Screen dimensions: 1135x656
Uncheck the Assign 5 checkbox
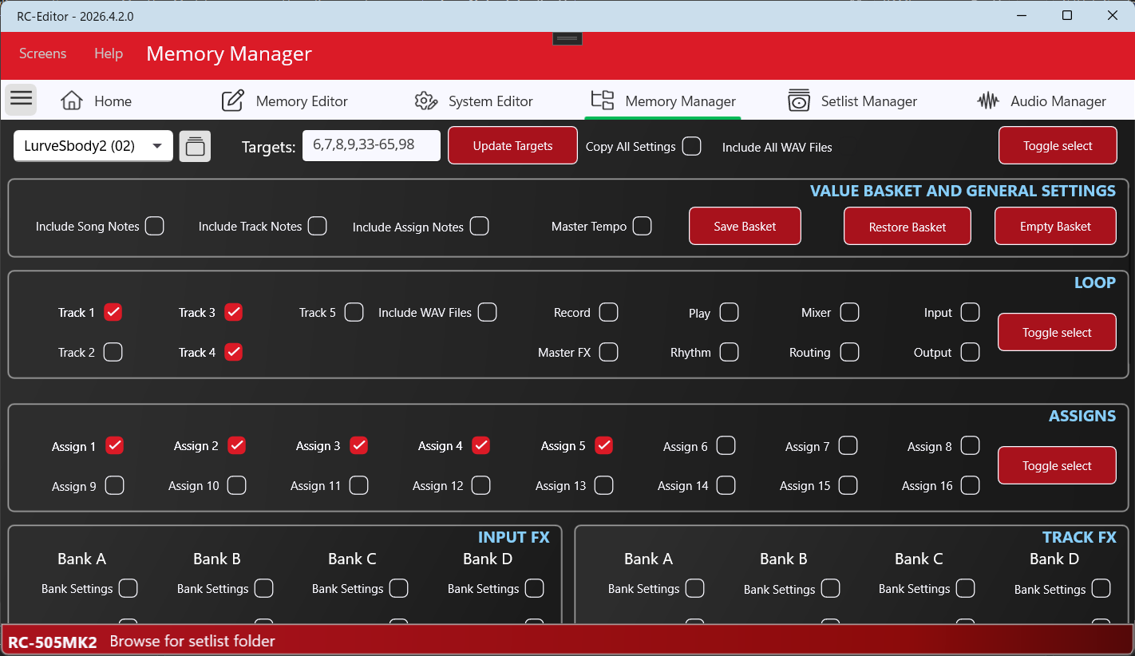coord(603,445)
